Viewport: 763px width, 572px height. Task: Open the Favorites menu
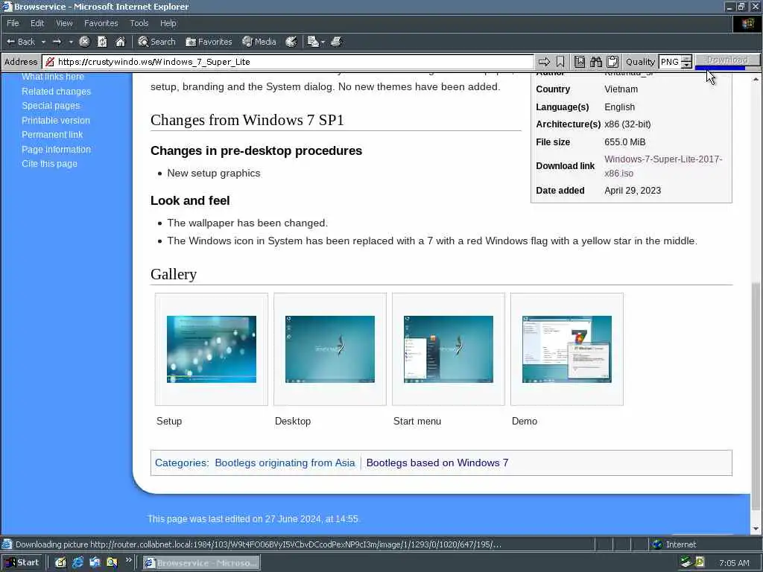pos(101,23)
